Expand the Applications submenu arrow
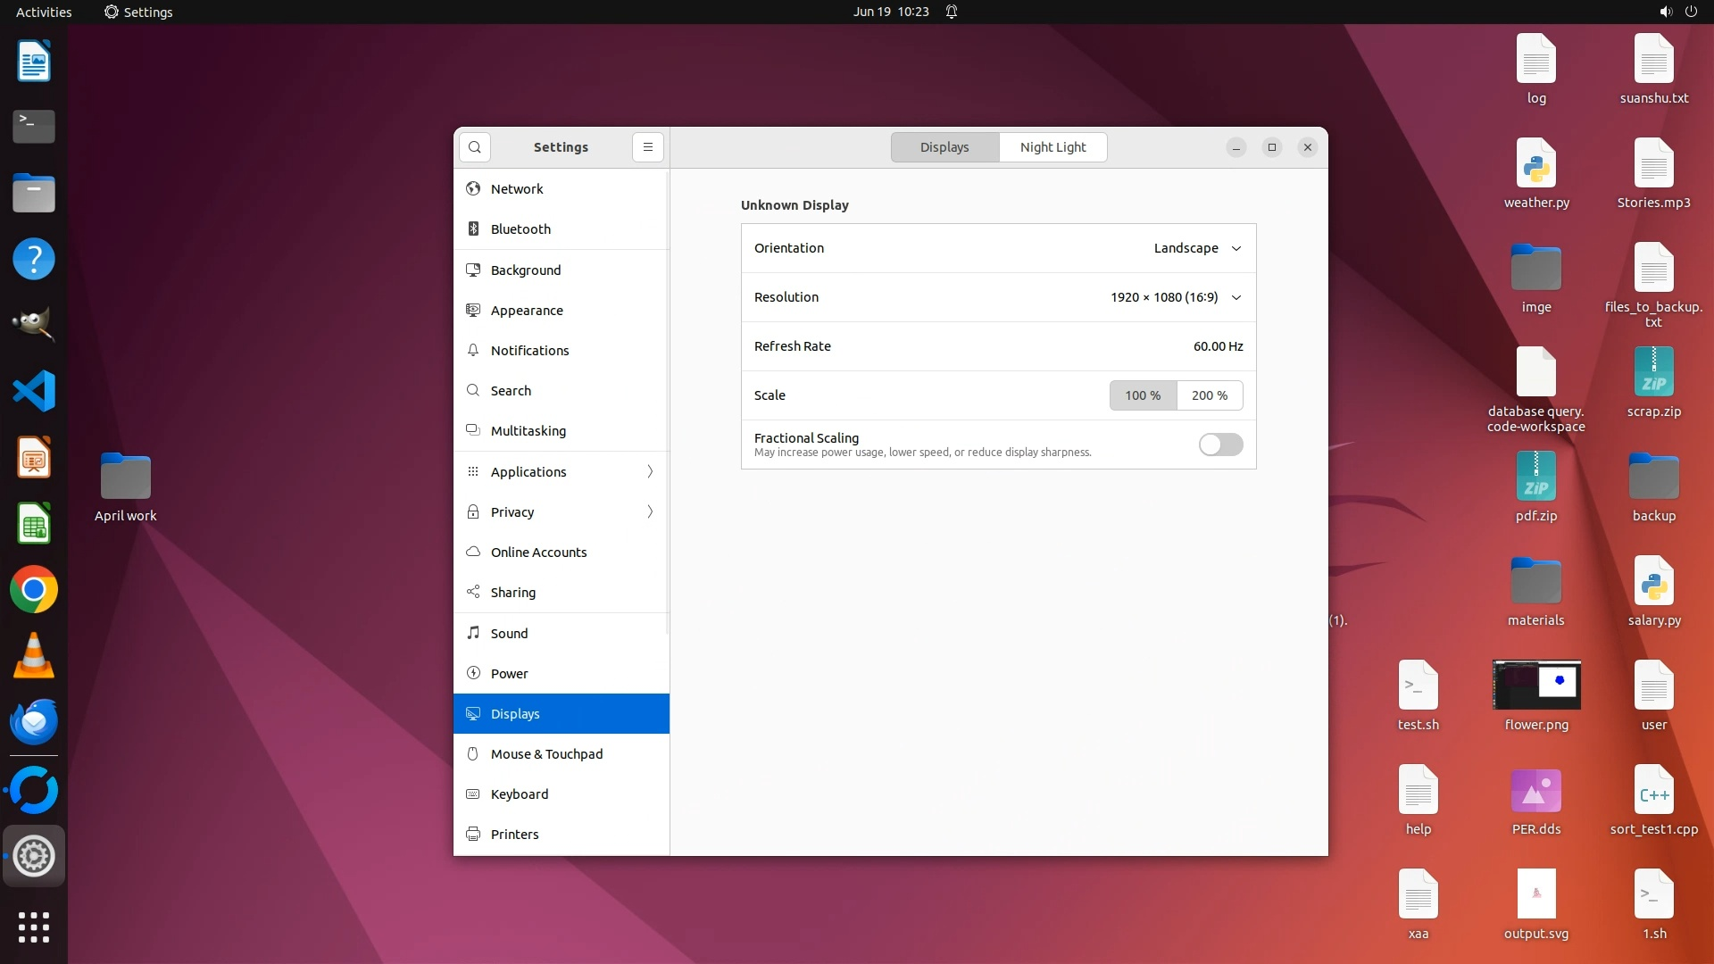Viewport: 1714px width, 964px height. point(650,472)
